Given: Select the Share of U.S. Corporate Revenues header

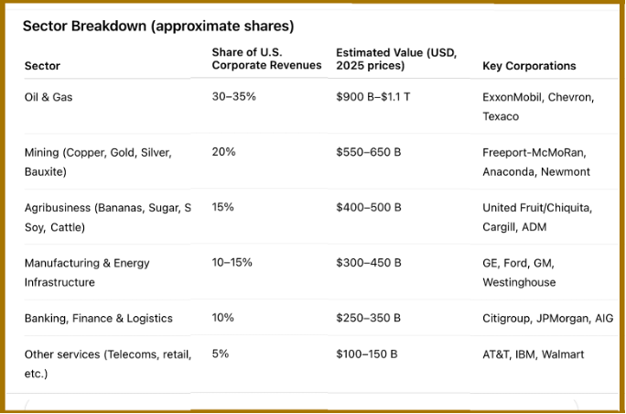Looking at the screenshot, I should (x=266, y=59).
